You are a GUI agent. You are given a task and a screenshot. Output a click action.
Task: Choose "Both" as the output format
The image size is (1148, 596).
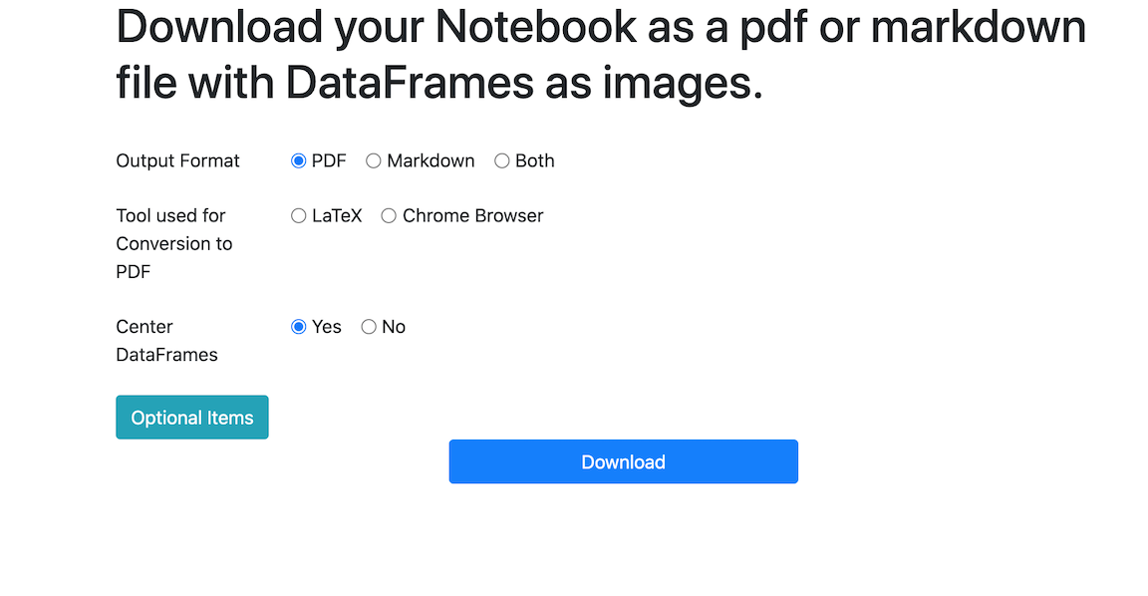(x=501, y=160)
